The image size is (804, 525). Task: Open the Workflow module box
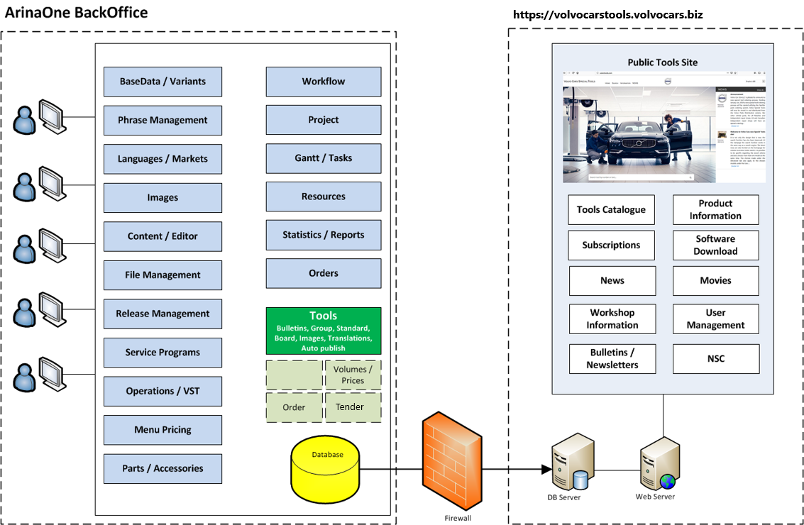point(323,82)
